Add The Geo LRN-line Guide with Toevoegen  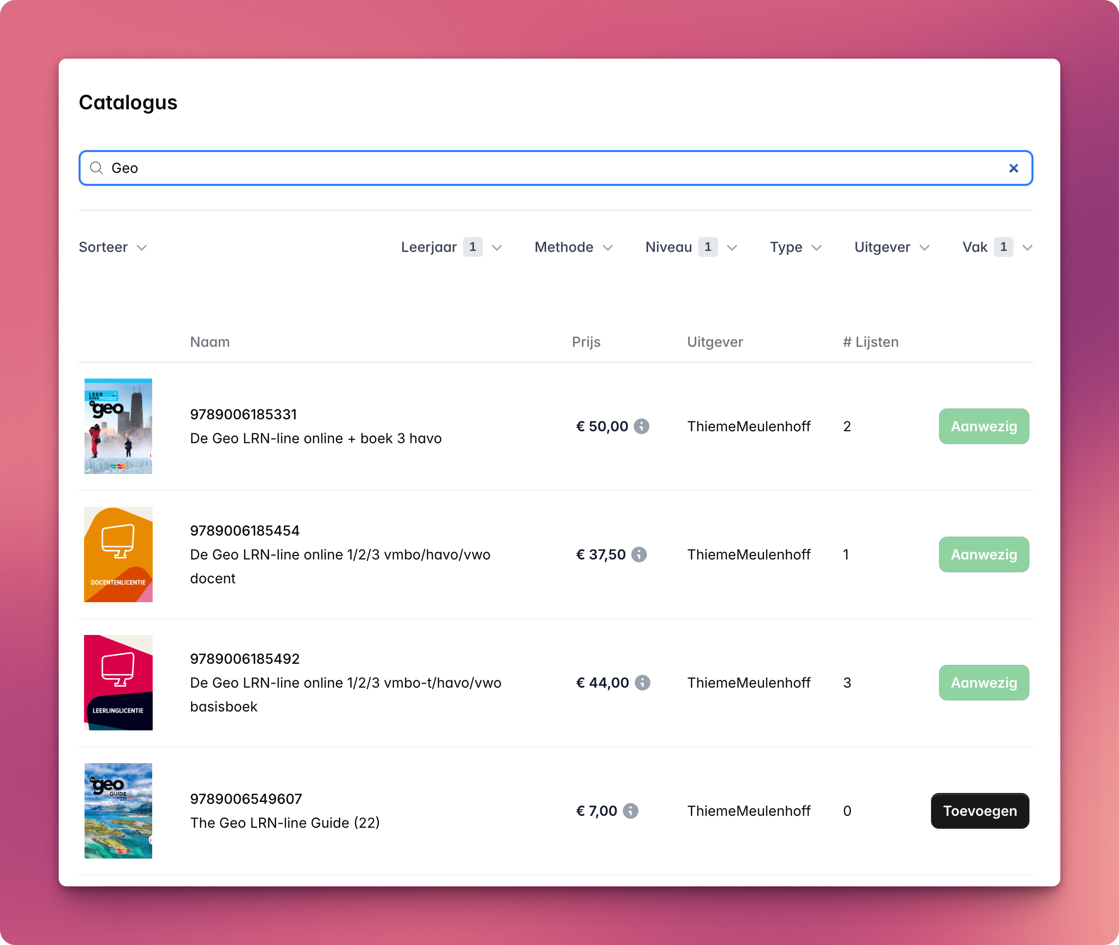[x=980, y=810]
